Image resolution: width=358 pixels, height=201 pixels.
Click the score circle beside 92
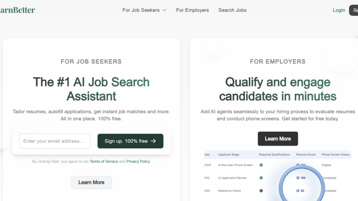click(x=298, y=191)
